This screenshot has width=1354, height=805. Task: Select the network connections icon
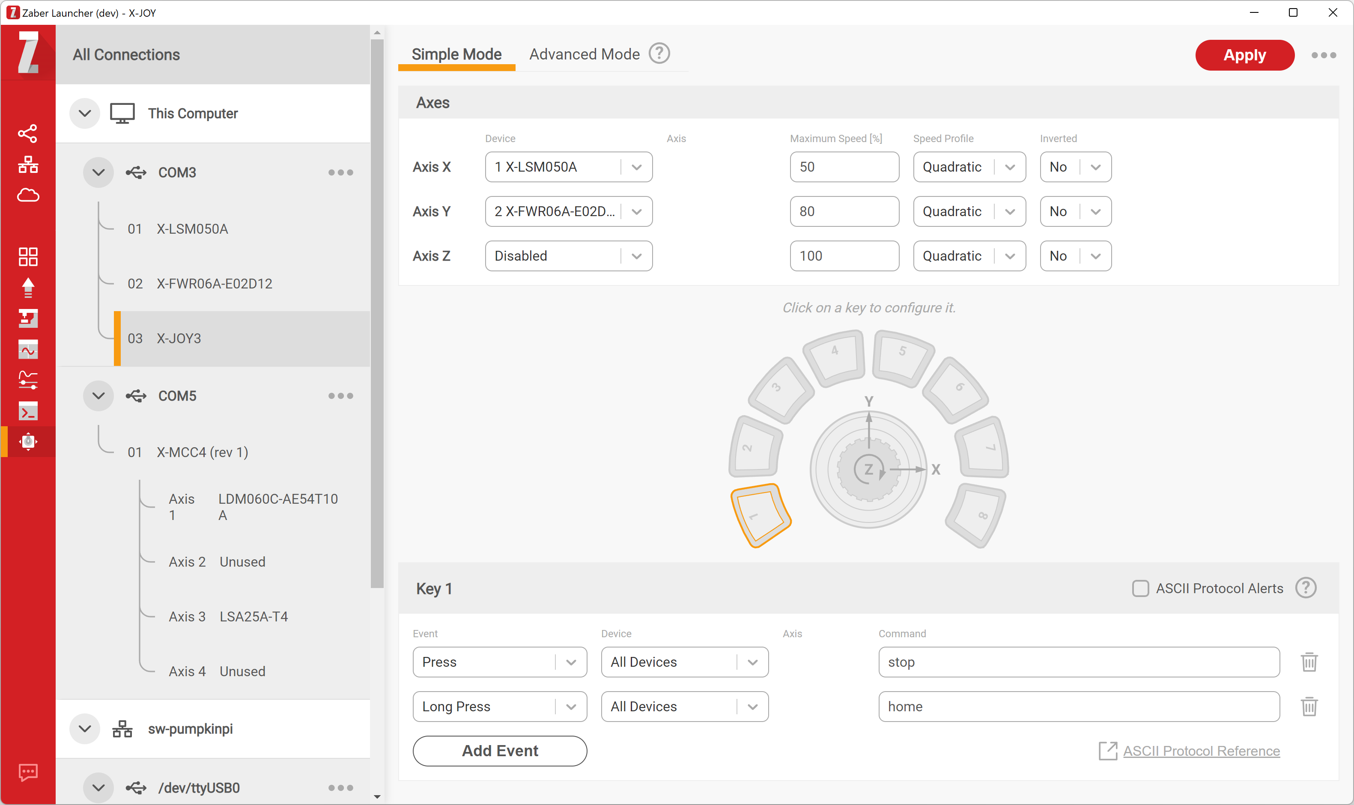[28, 164]
